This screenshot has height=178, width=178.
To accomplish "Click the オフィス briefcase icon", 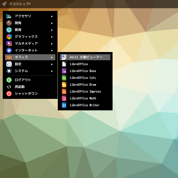I will click(x=9, y=57).
